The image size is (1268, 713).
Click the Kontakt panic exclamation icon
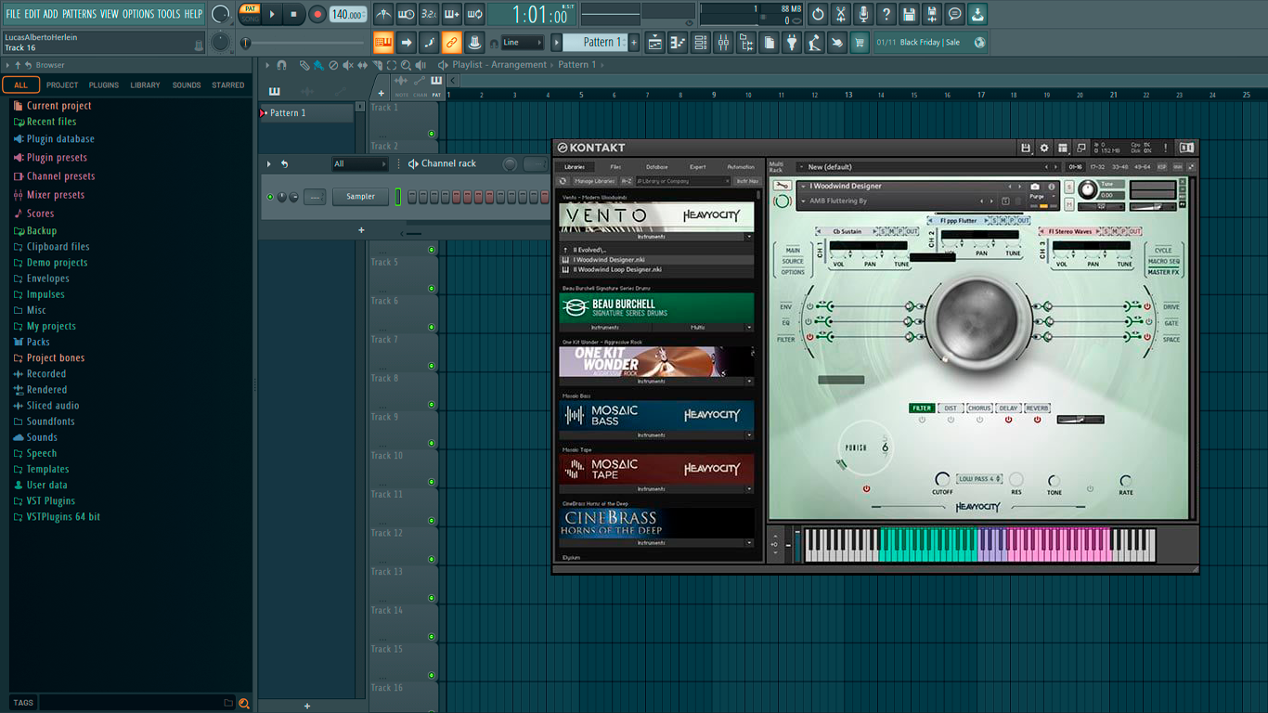(1166, 148)
